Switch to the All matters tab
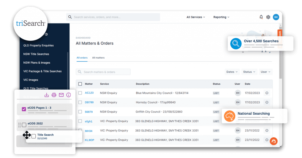Viewport: 302px width, 158px height. (98, 58)
